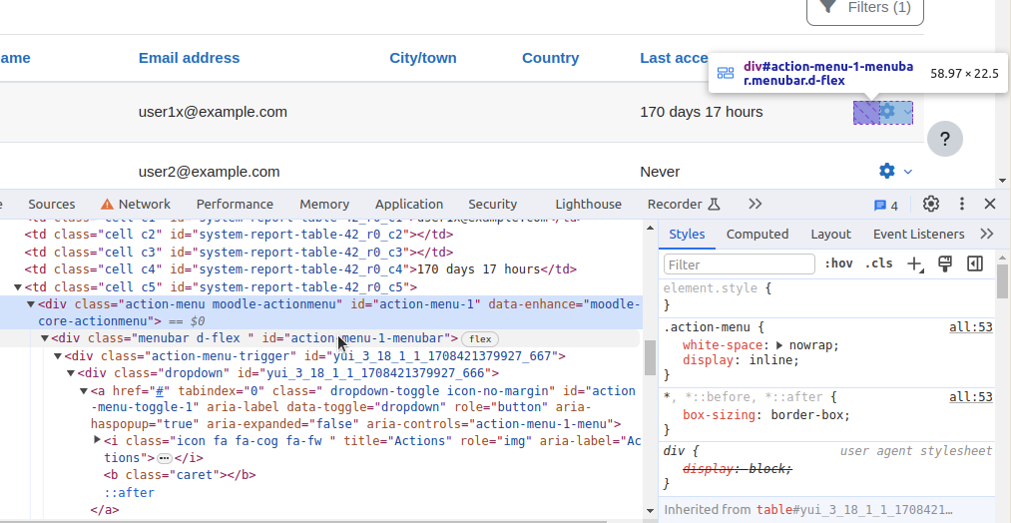
Task: Click the table#yui_3_18_1_1 inherited-from link
Action: tap(855, 509)
